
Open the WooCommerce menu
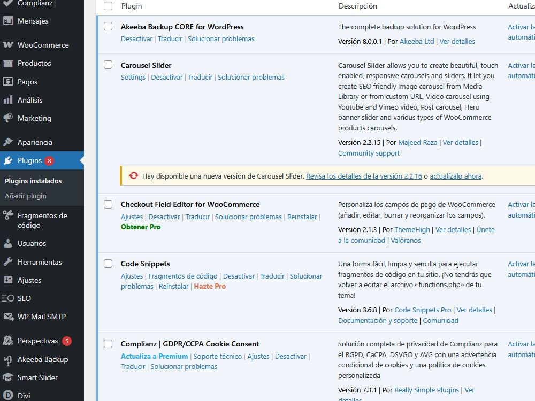42,45
